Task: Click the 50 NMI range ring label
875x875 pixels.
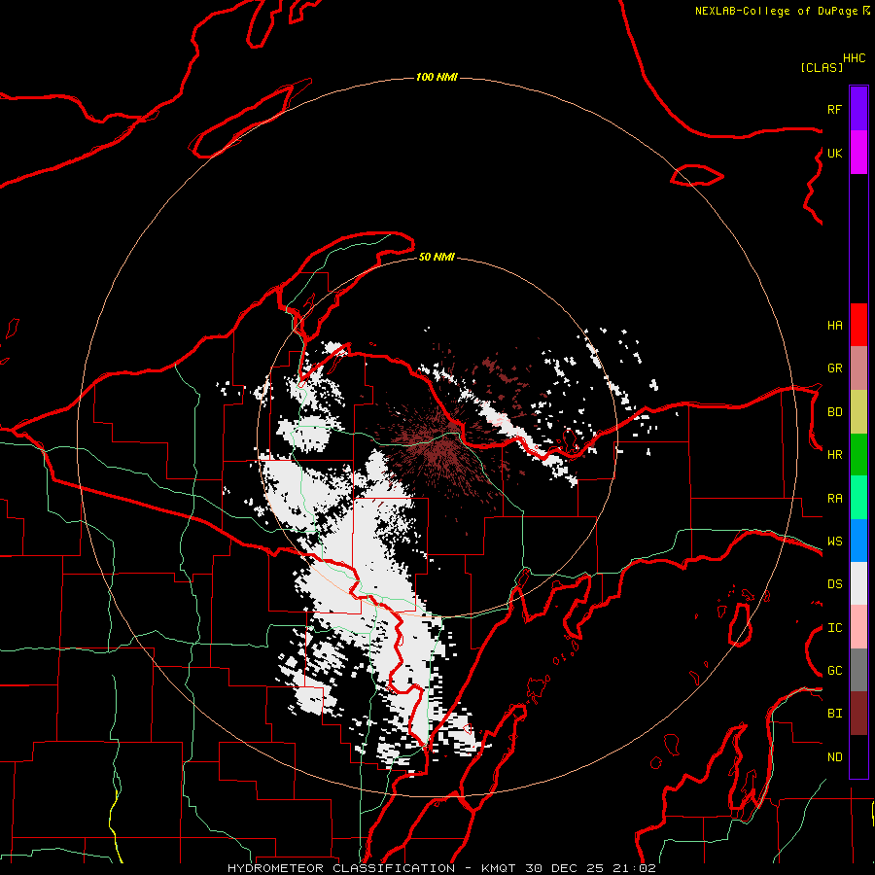Action: tap(437, 257)
